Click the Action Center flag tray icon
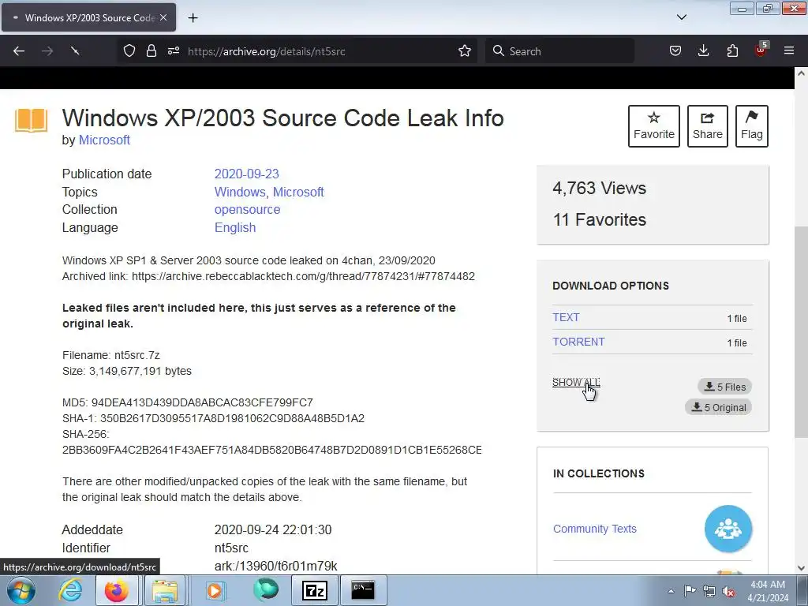This screenshot has height=606, width=808. [690, 591]
